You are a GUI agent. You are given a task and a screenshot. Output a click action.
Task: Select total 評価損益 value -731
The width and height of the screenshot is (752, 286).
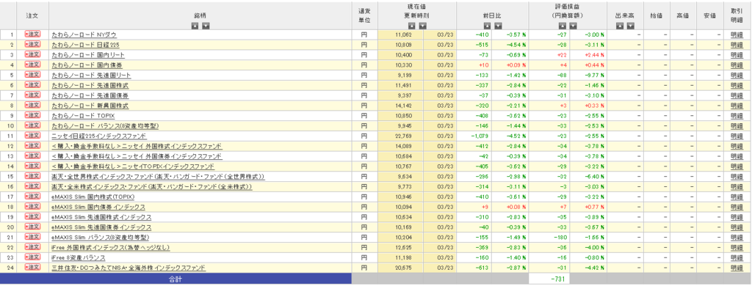click(x=559, y=279)
